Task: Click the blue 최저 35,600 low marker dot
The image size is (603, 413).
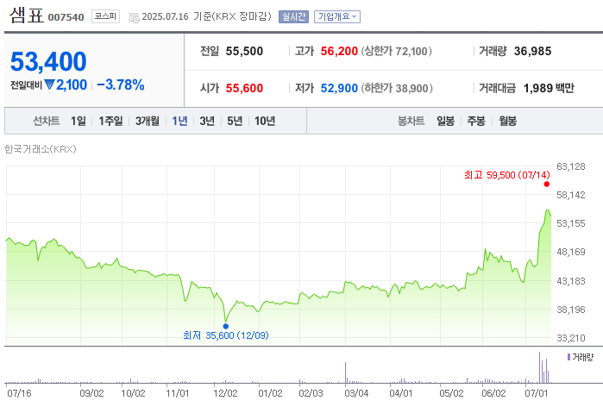Action: coord(226,326)
